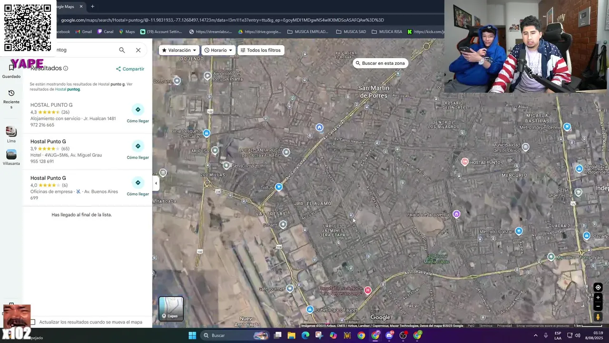Image resolution: width=609 pixels, height=343 pixels.
Task: Open Todos los filtros
Action: 260,50
